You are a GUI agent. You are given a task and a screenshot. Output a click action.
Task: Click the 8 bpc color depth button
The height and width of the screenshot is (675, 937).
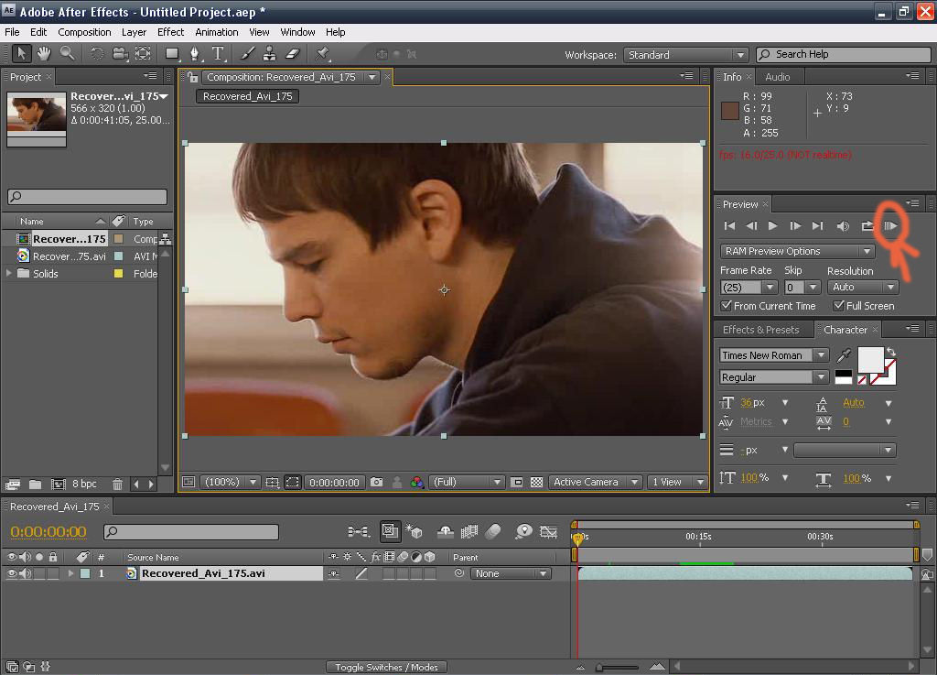pyautogui.click(x=84, y=484)
